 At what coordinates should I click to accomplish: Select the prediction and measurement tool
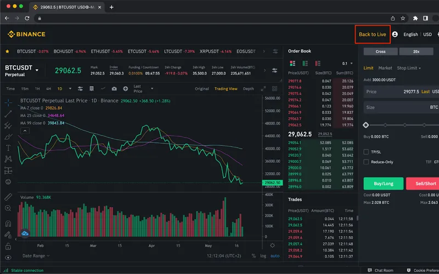pos(8,170)
